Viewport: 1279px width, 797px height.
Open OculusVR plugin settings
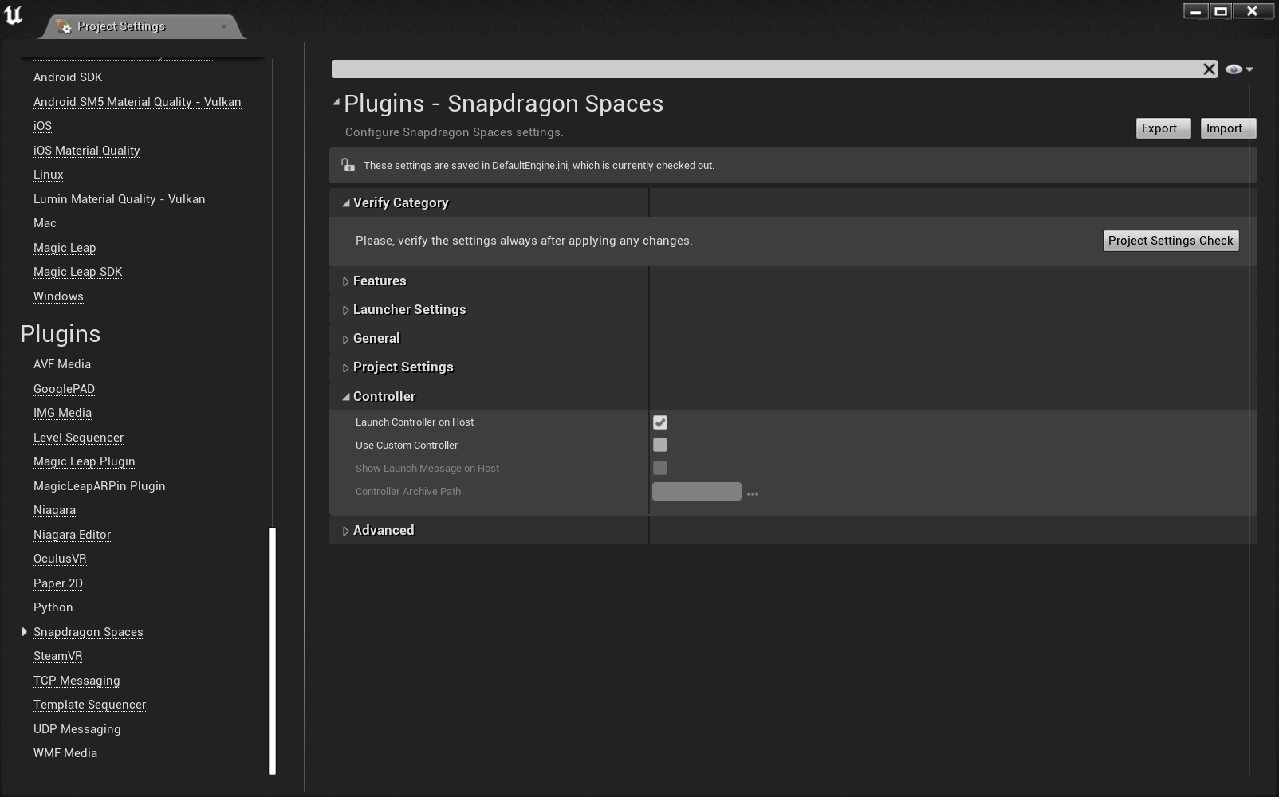click(60, 559)
